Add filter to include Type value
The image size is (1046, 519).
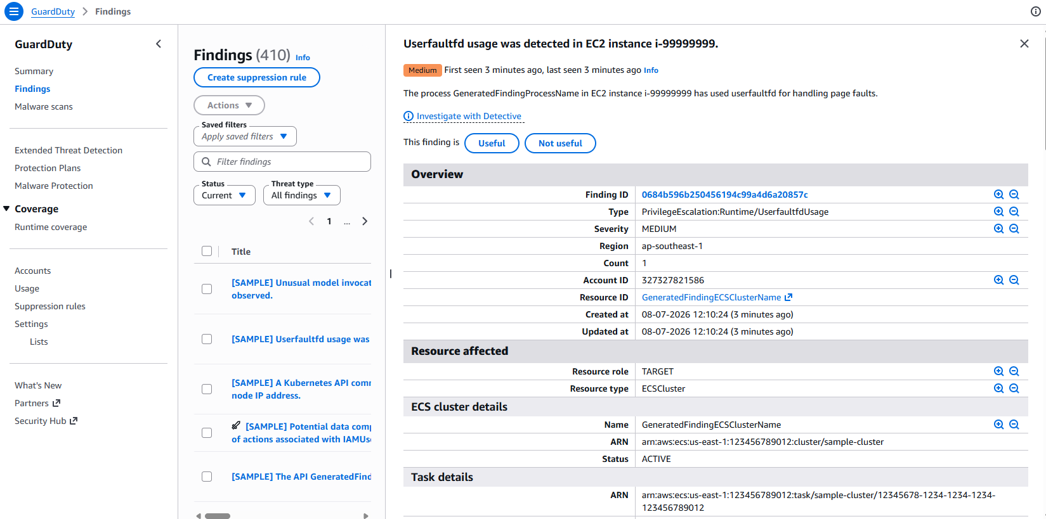click(999, 212)
